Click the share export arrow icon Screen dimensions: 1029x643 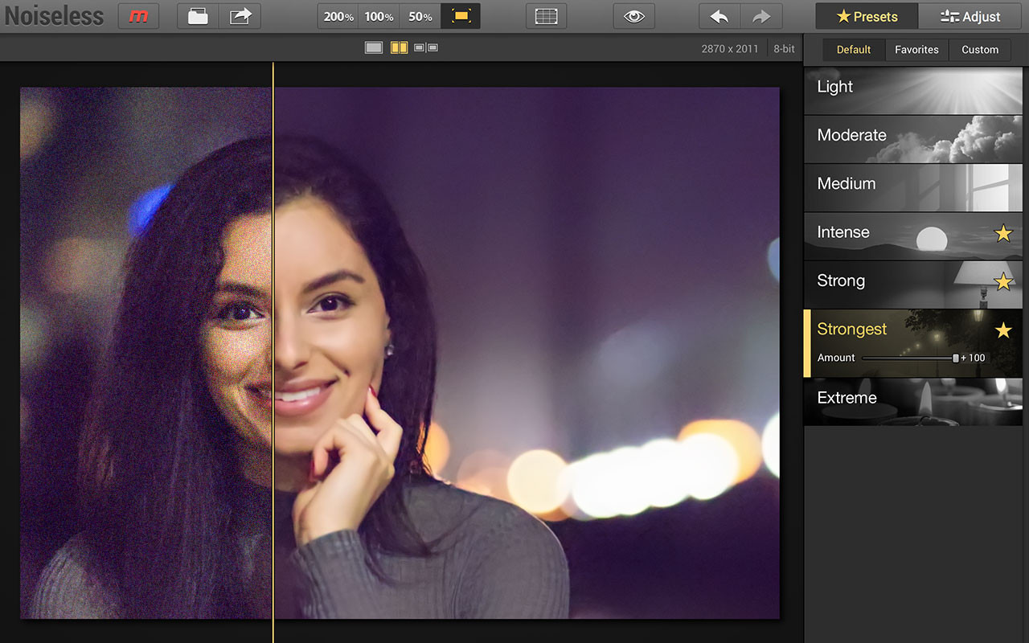point(240,16)
